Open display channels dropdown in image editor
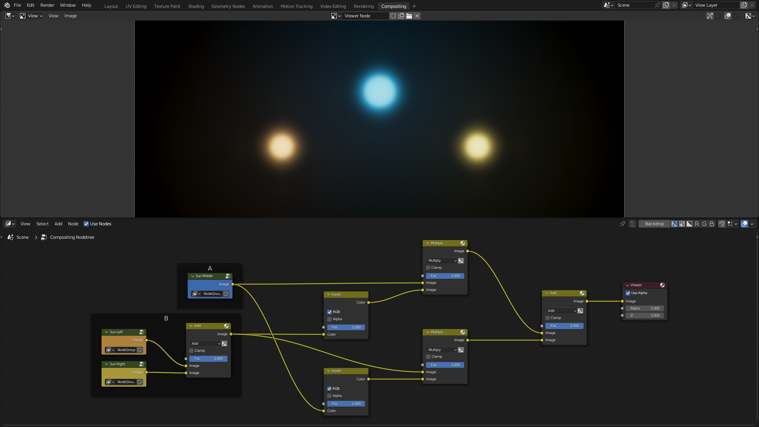Screen dimensions: 759x427 point(750,16)
